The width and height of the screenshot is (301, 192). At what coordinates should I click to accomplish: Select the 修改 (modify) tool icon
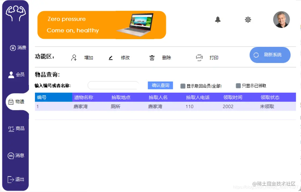click(111, 57)
